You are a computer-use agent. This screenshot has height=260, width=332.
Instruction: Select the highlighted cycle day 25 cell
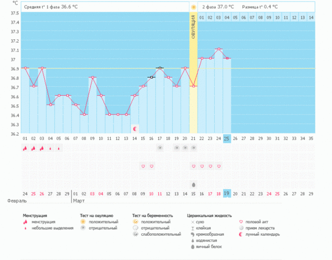tap(227, 138)
